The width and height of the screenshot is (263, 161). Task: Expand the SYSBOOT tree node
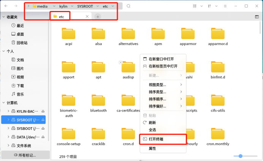click(x=8, y=128)
